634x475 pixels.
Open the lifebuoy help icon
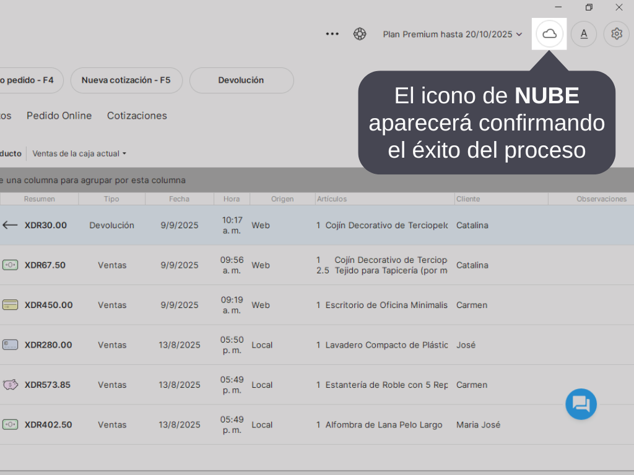tap(360, 34)
